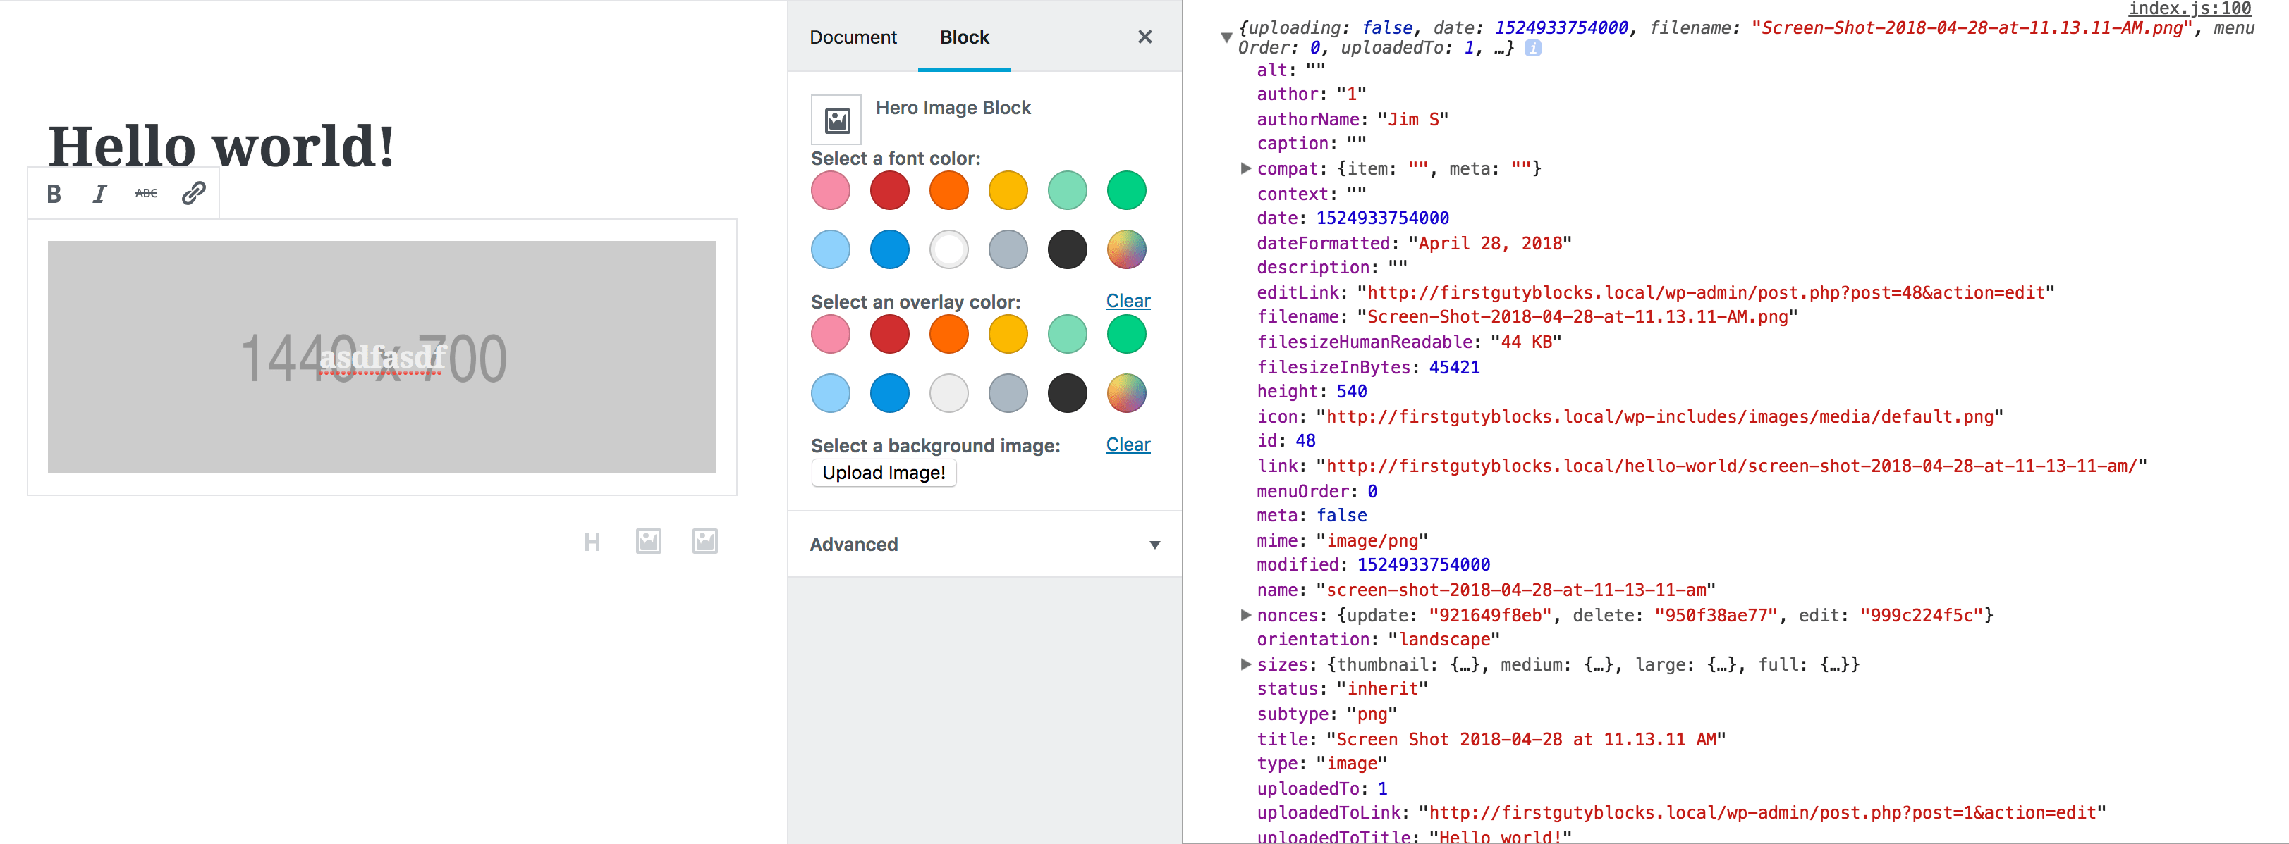Clear the background image selection
2289x844 pixels.
click(1128, 445)
